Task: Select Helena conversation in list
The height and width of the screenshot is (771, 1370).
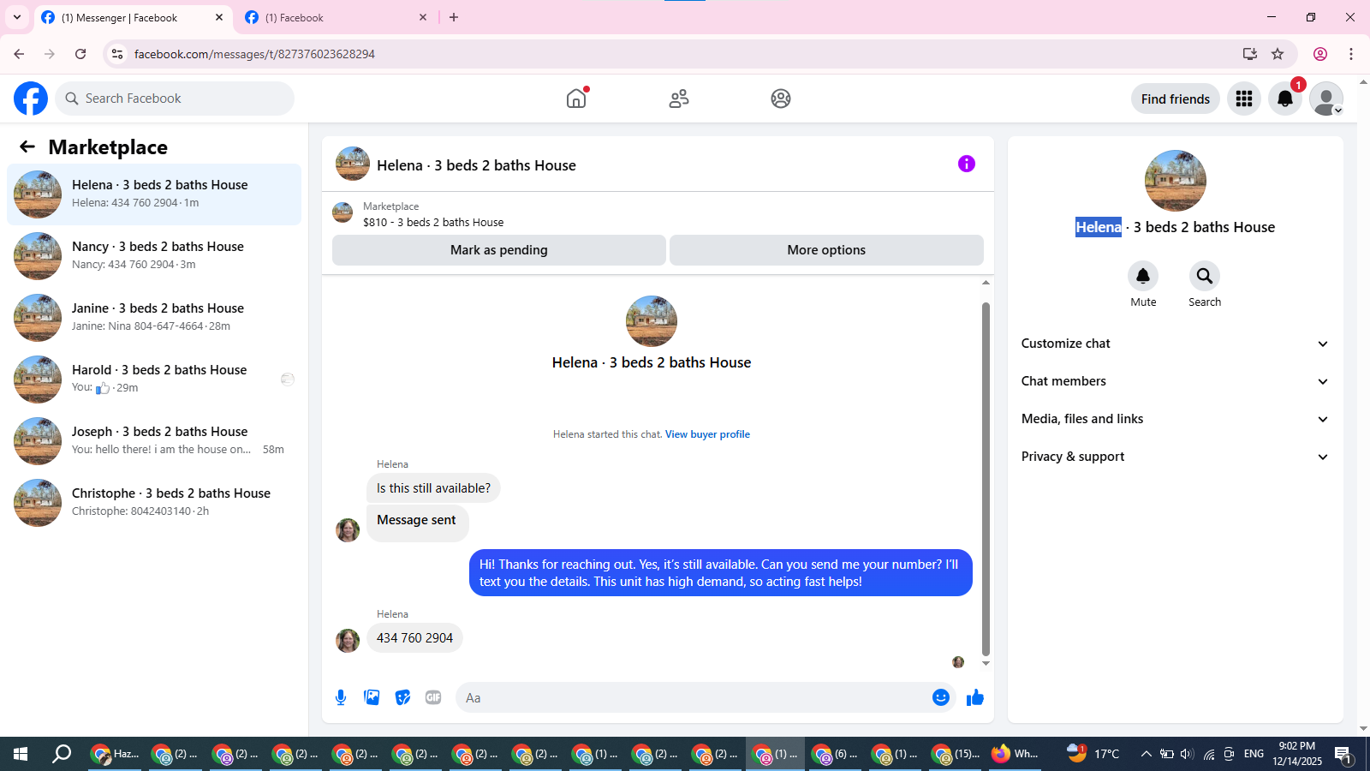Action: tap(154, 194)
